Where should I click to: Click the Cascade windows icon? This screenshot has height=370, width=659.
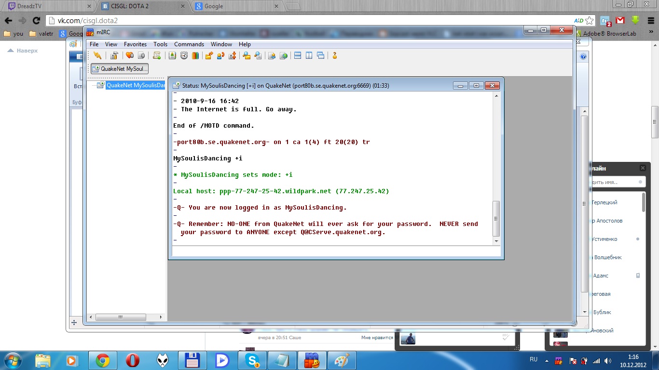[321, 55]
